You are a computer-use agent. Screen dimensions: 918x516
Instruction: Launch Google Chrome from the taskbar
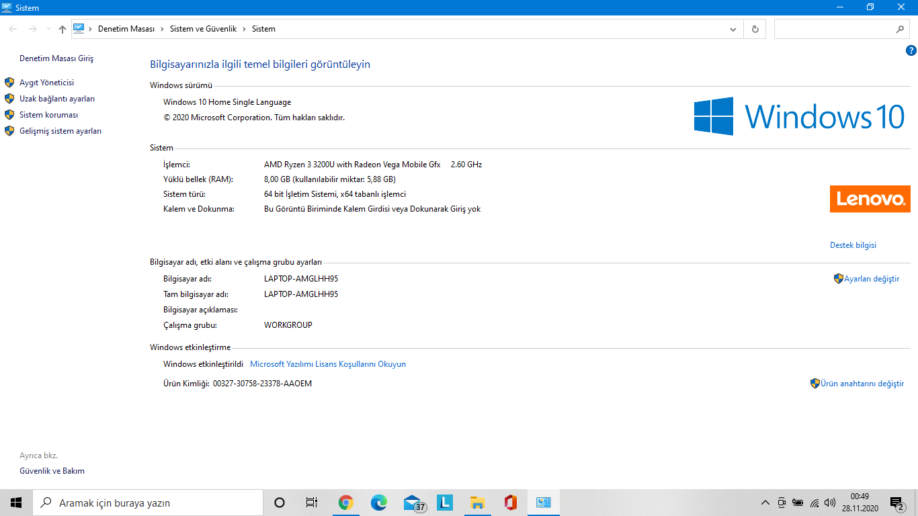point(346,503)
